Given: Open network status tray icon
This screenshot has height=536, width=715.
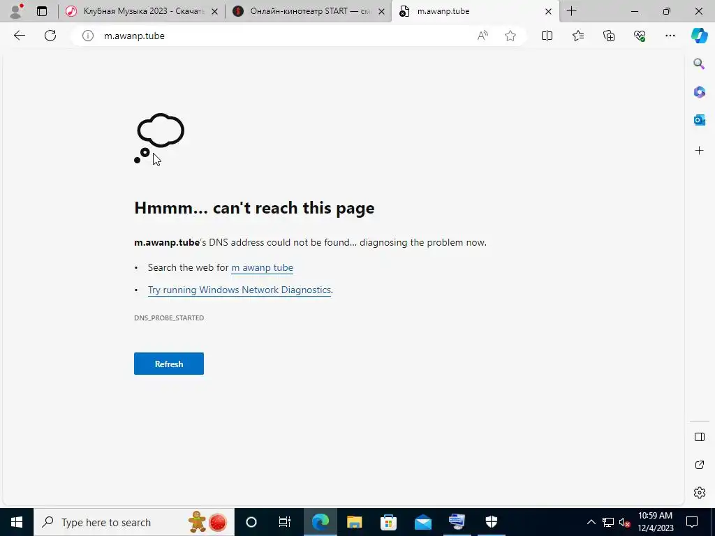Looking at the screenshot, I should (608, 522).
